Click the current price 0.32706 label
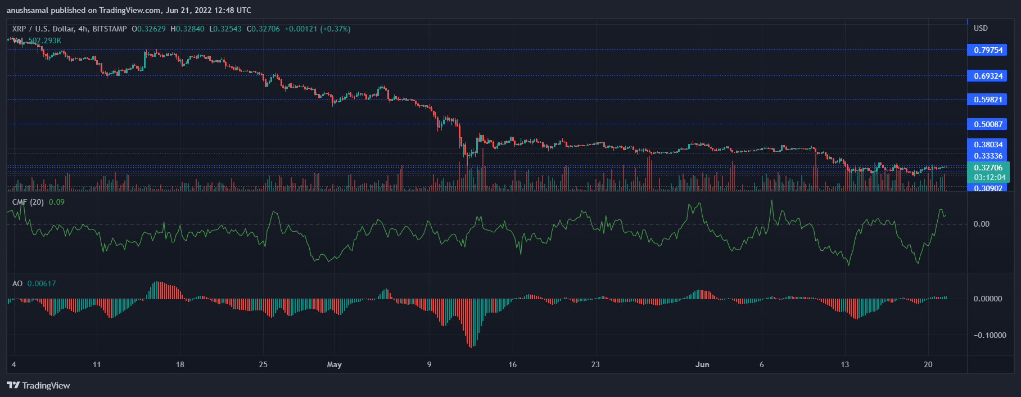Image resolution: width=1021 pixels, height=397 pixels. [988, 168]
